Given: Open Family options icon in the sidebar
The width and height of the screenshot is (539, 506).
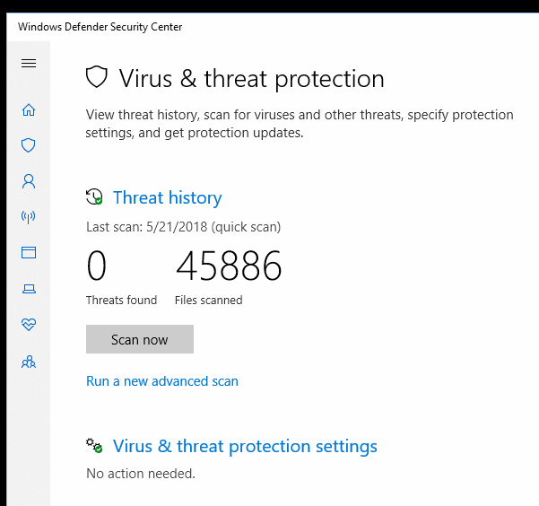Looking at the screenshot, I should point(29,362).
